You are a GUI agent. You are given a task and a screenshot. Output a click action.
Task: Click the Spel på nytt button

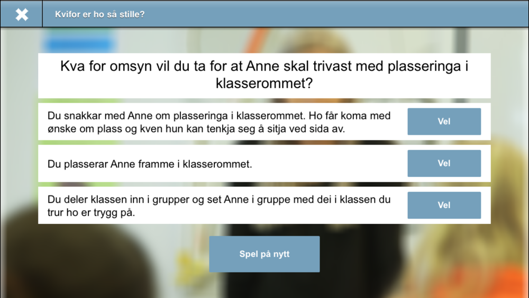[x=264, y=254]
